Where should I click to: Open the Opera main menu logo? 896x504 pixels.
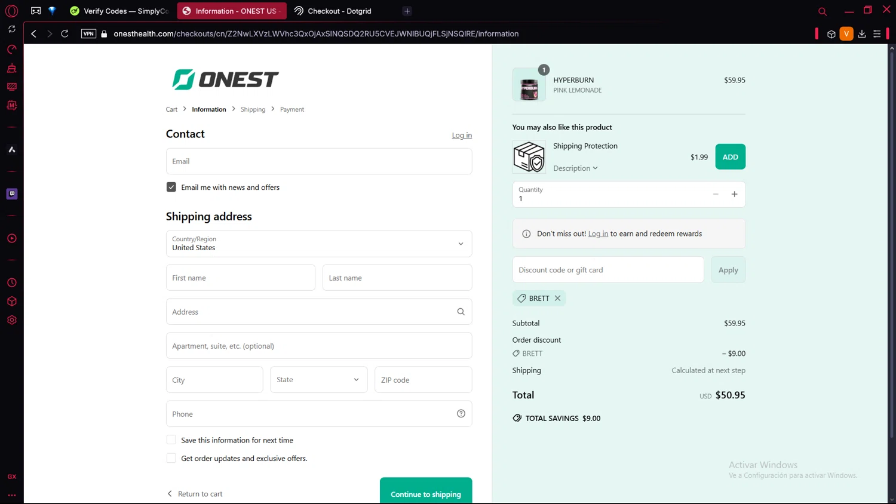[x=11, y=11]
